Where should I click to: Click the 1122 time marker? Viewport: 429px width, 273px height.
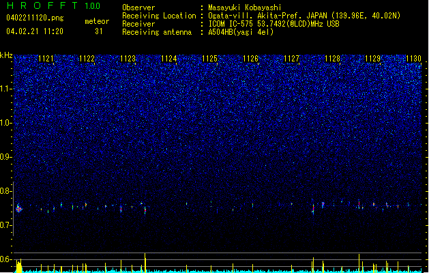(87, 59)
